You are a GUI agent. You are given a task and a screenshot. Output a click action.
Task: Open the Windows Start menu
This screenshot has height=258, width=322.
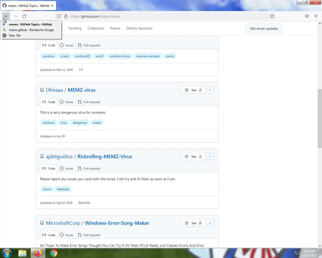pos(7,253)
